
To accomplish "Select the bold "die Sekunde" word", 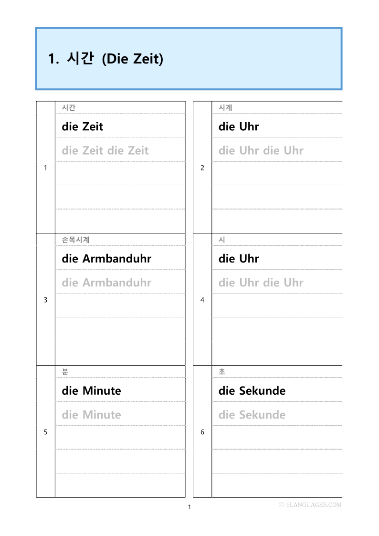I will coord(252,391).
